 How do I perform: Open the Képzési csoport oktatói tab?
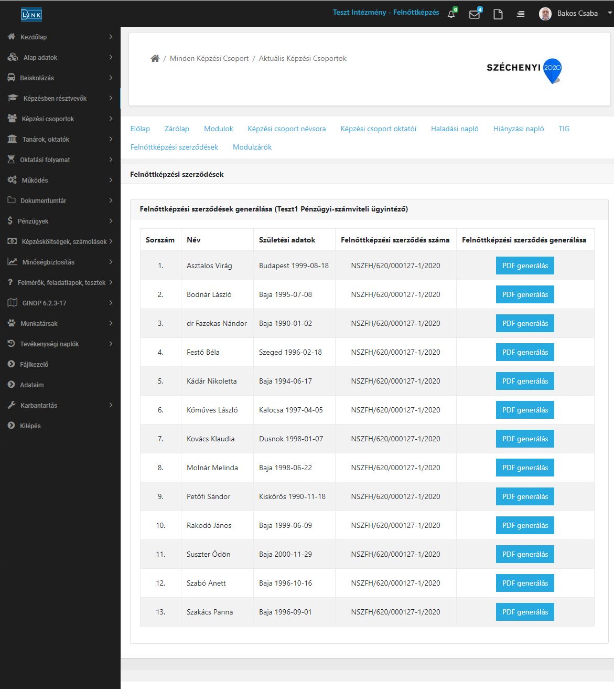click(x=379, y=129)
